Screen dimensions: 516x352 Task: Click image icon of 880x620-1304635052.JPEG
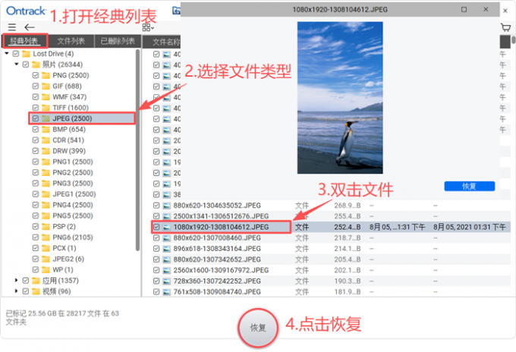click(x=167, y=206)
